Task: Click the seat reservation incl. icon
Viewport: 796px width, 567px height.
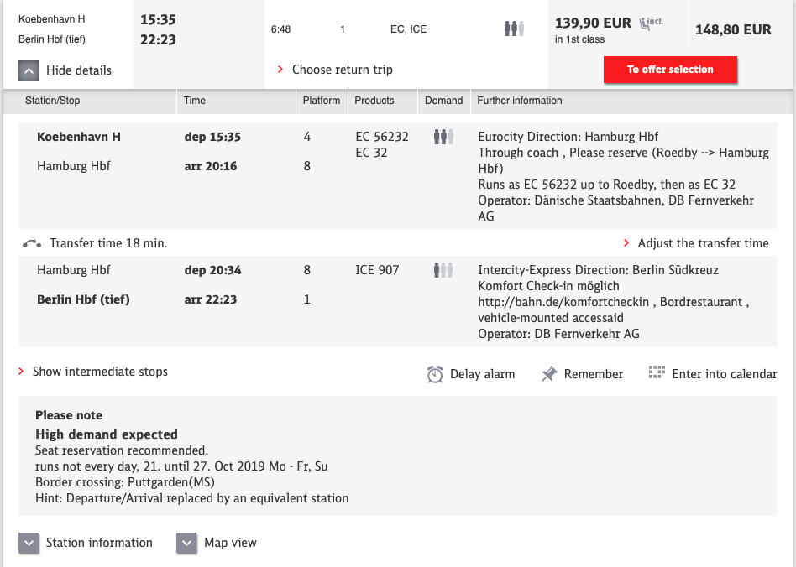Action: (x=651, y=23)
